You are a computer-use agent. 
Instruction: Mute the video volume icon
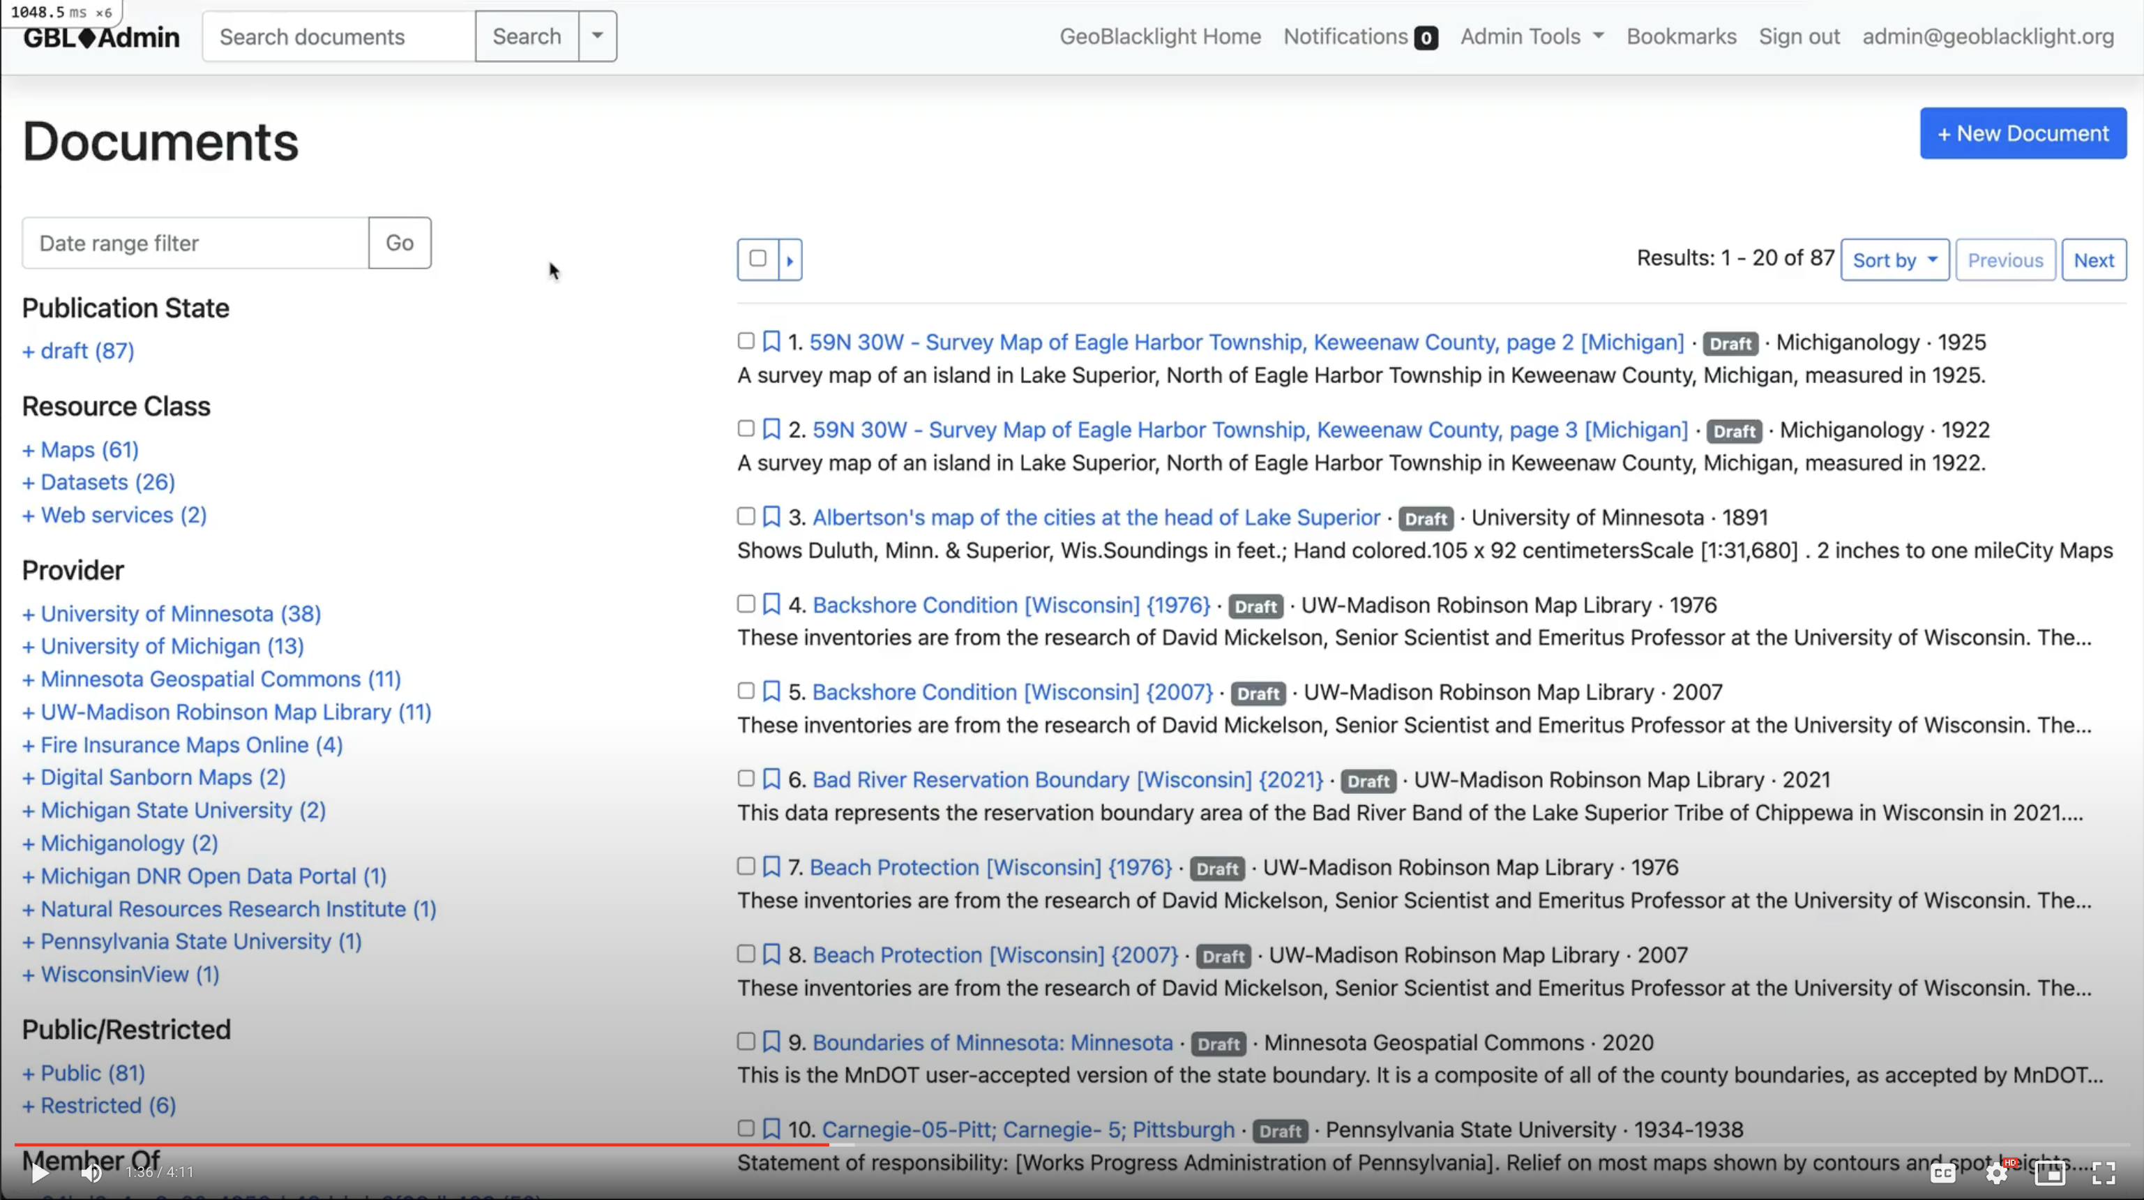click(x=91, y=1173)
